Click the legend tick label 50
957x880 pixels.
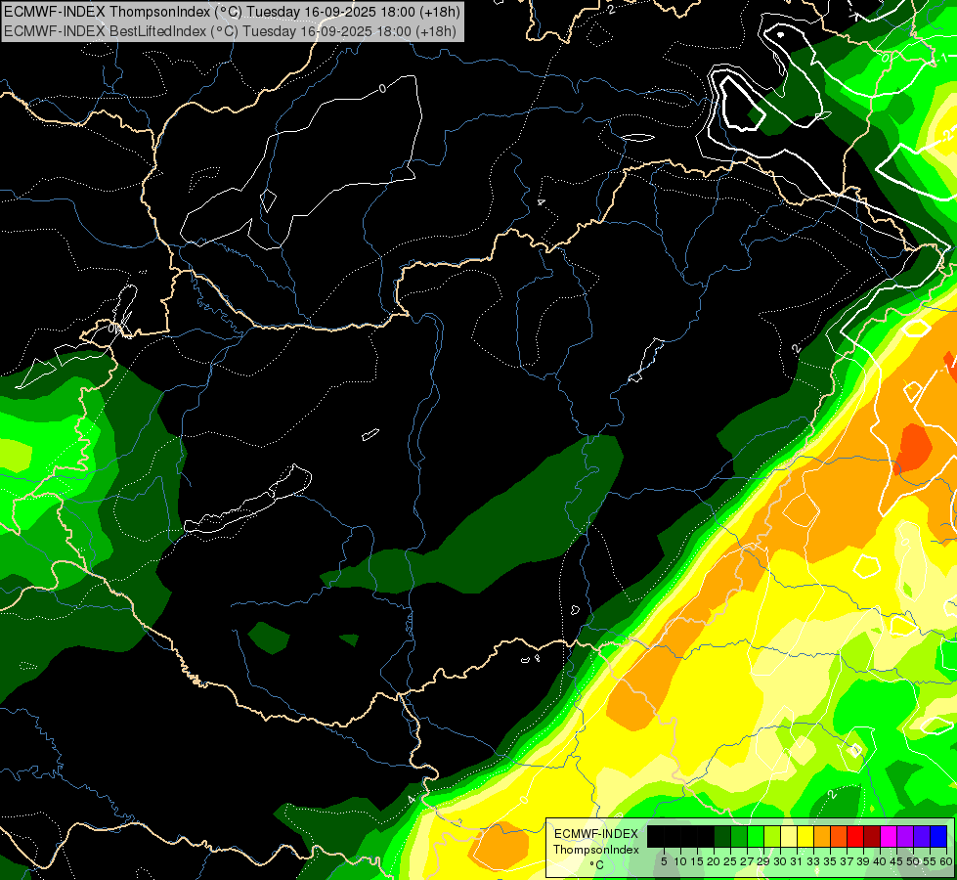(914, 861)
